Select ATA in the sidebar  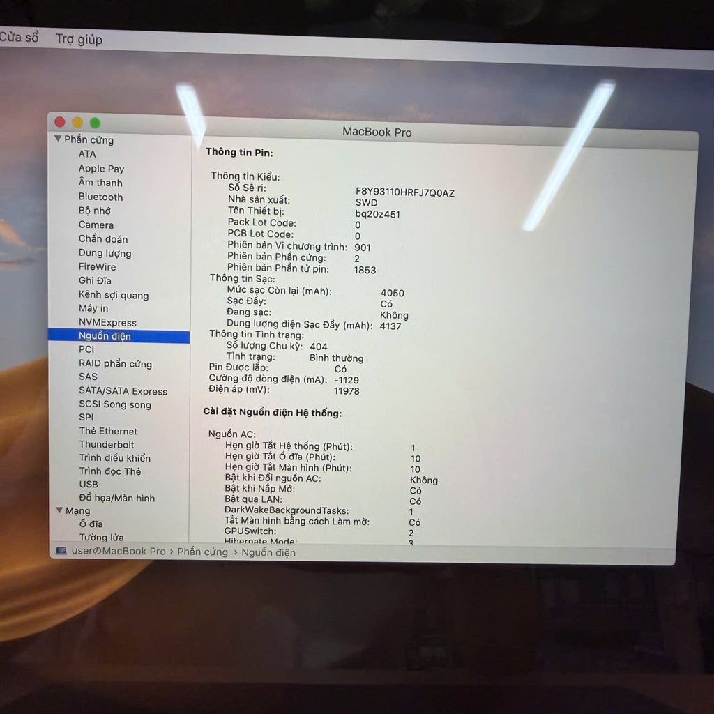pyautogui.click(x=87, y=154)
